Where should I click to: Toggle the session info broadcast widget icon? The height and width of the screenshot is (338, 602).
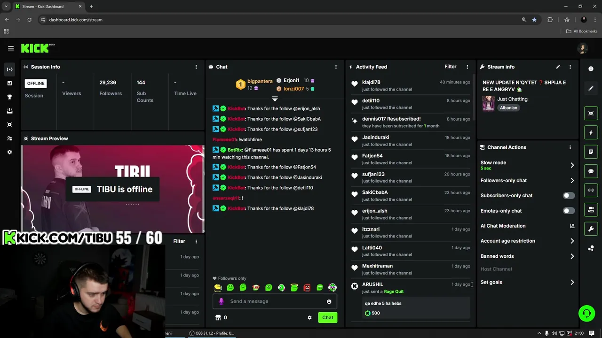591,190
